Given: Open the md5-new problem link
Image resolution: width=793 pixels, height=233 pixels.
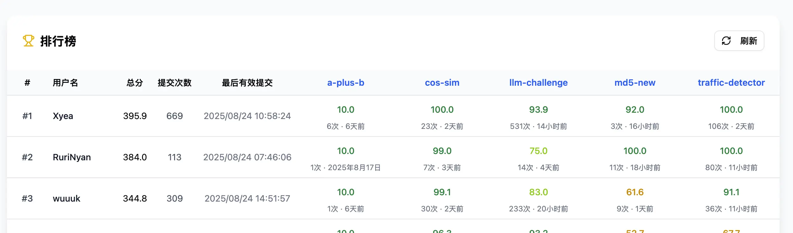Looking at the screenshot, I should pyautogui.click(x=634, y=83).
